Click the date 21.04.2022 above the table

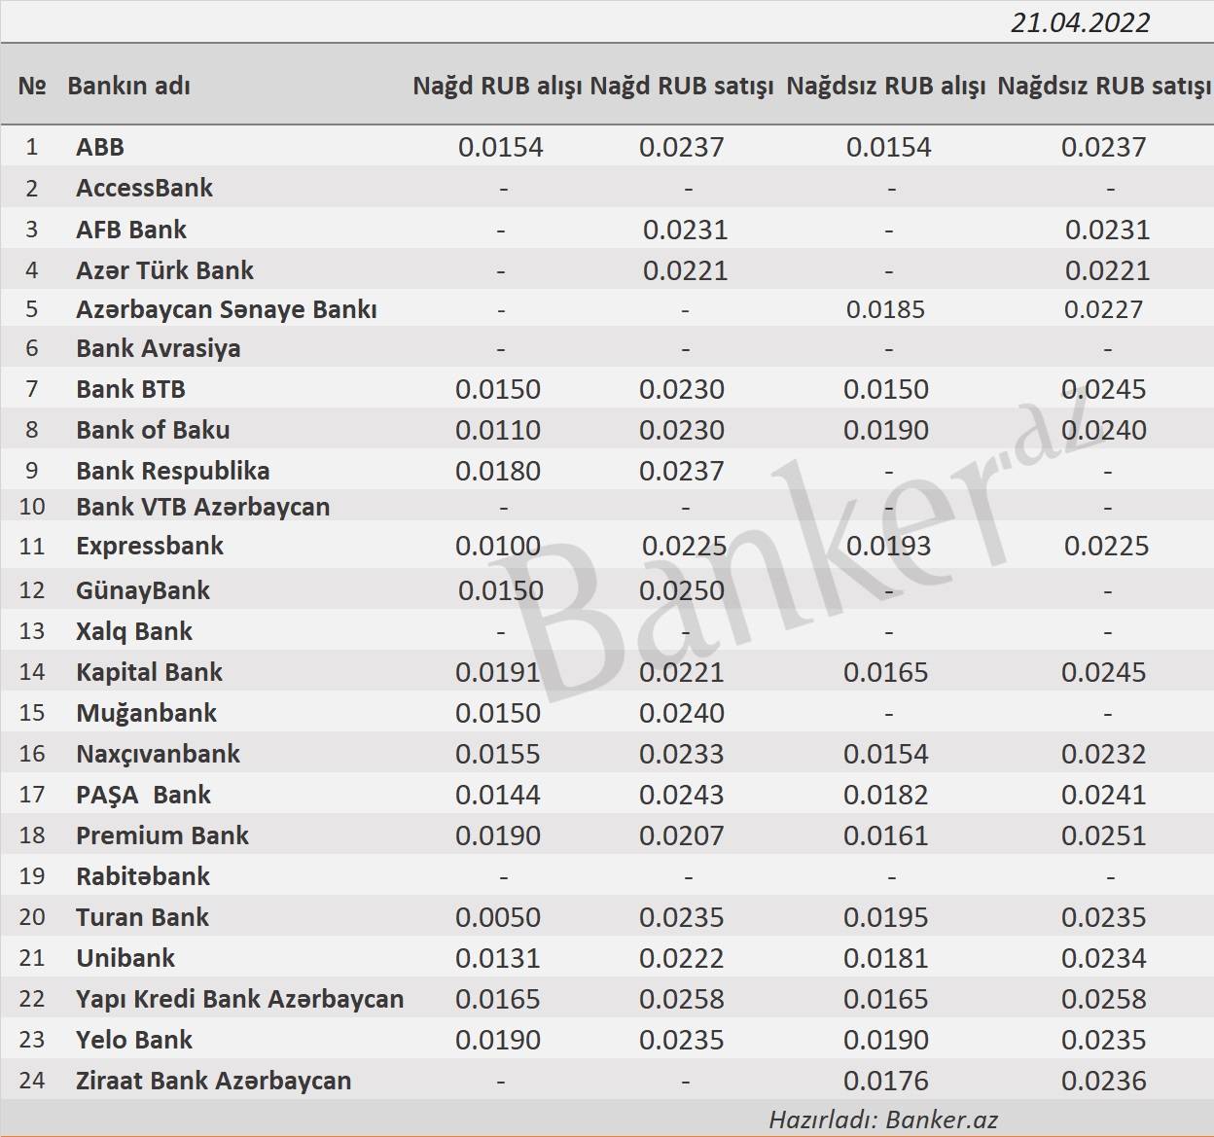tap(1080, 22)
